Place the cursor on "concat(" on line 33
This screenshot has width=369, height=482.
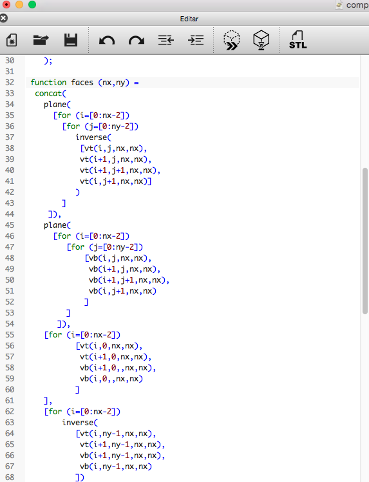tap(50, 94)
